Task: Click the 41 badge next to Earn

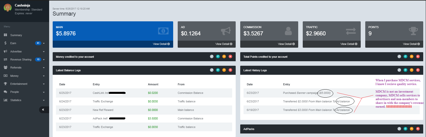Action: tap(38, 43)
